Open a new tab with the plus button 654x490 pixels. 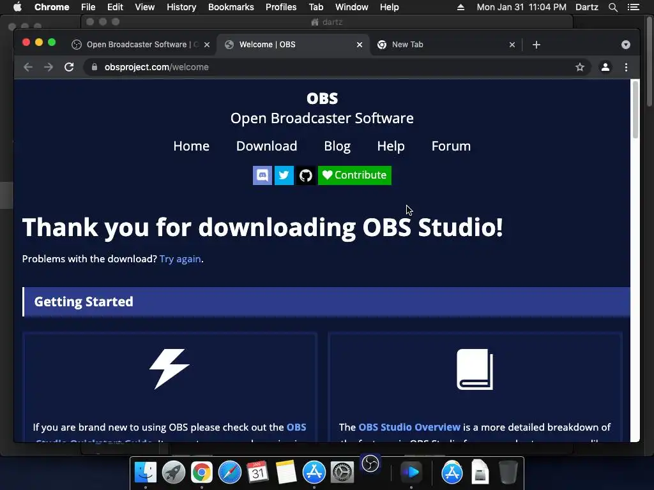(536, 45)
